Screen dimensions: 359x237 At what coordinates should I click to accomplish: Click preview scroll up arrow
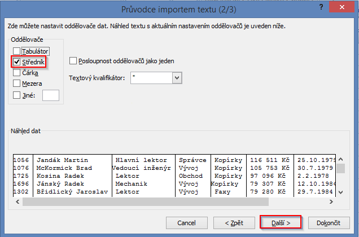coord(341,159)
